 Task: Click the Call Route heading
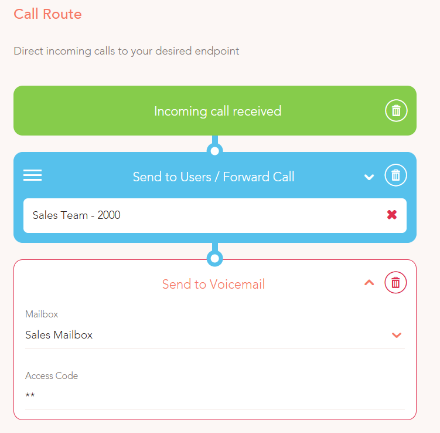(47, 13)
